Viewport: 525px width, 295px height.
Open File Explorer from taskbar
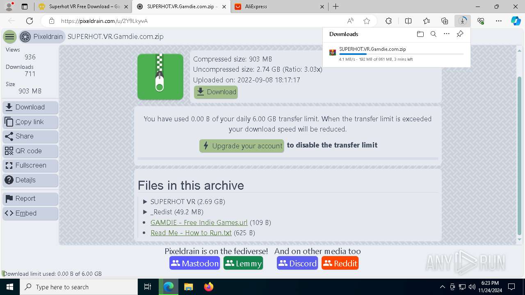tap(188, 287)
